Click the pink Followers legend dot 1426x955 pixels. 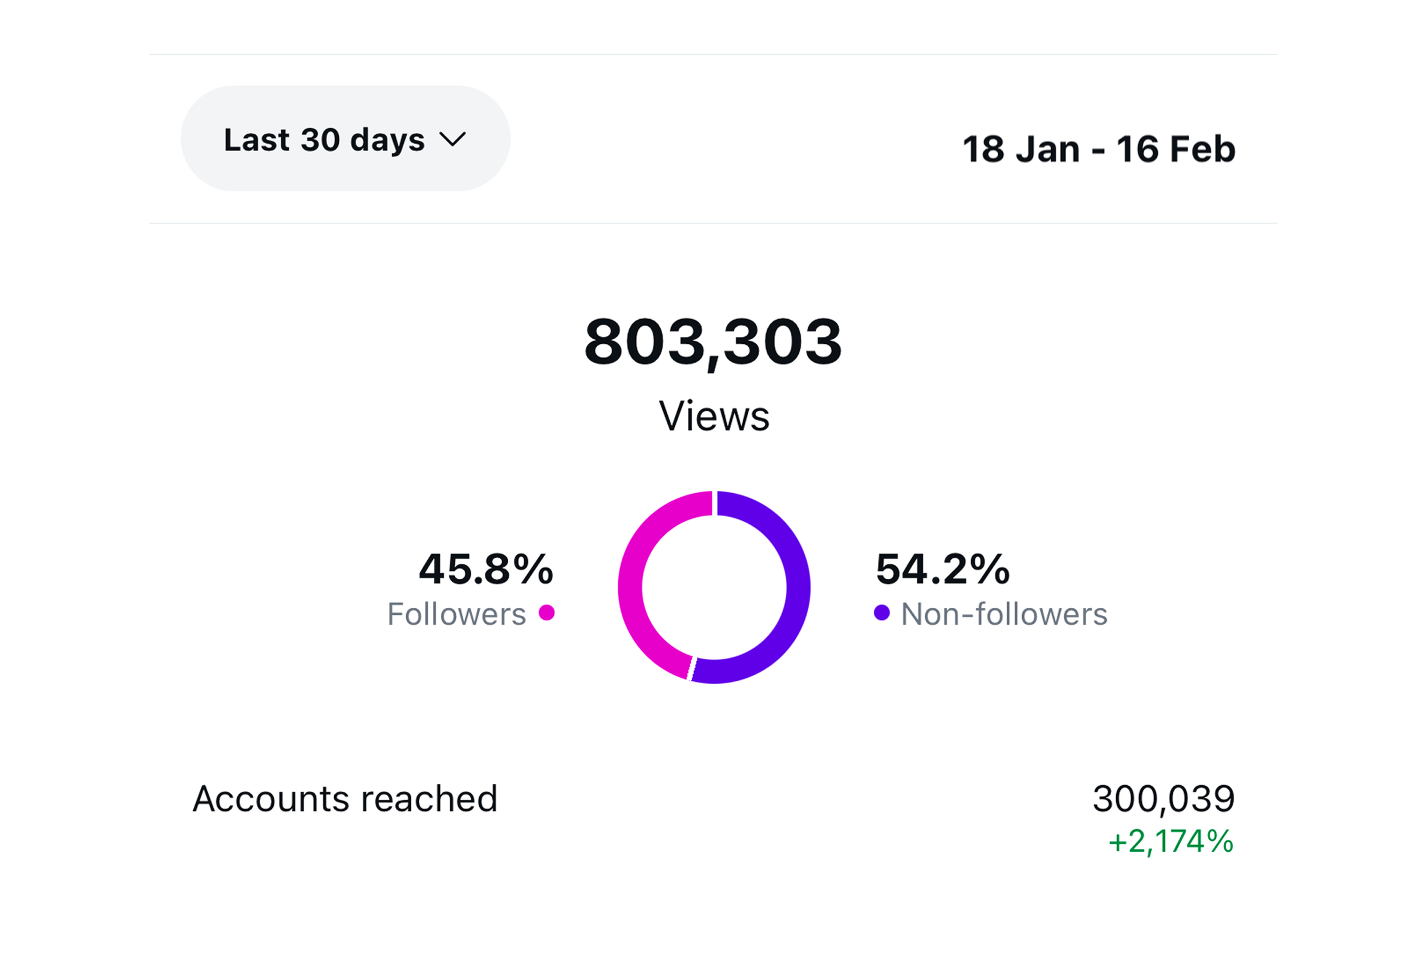click(x=546, y=614)
